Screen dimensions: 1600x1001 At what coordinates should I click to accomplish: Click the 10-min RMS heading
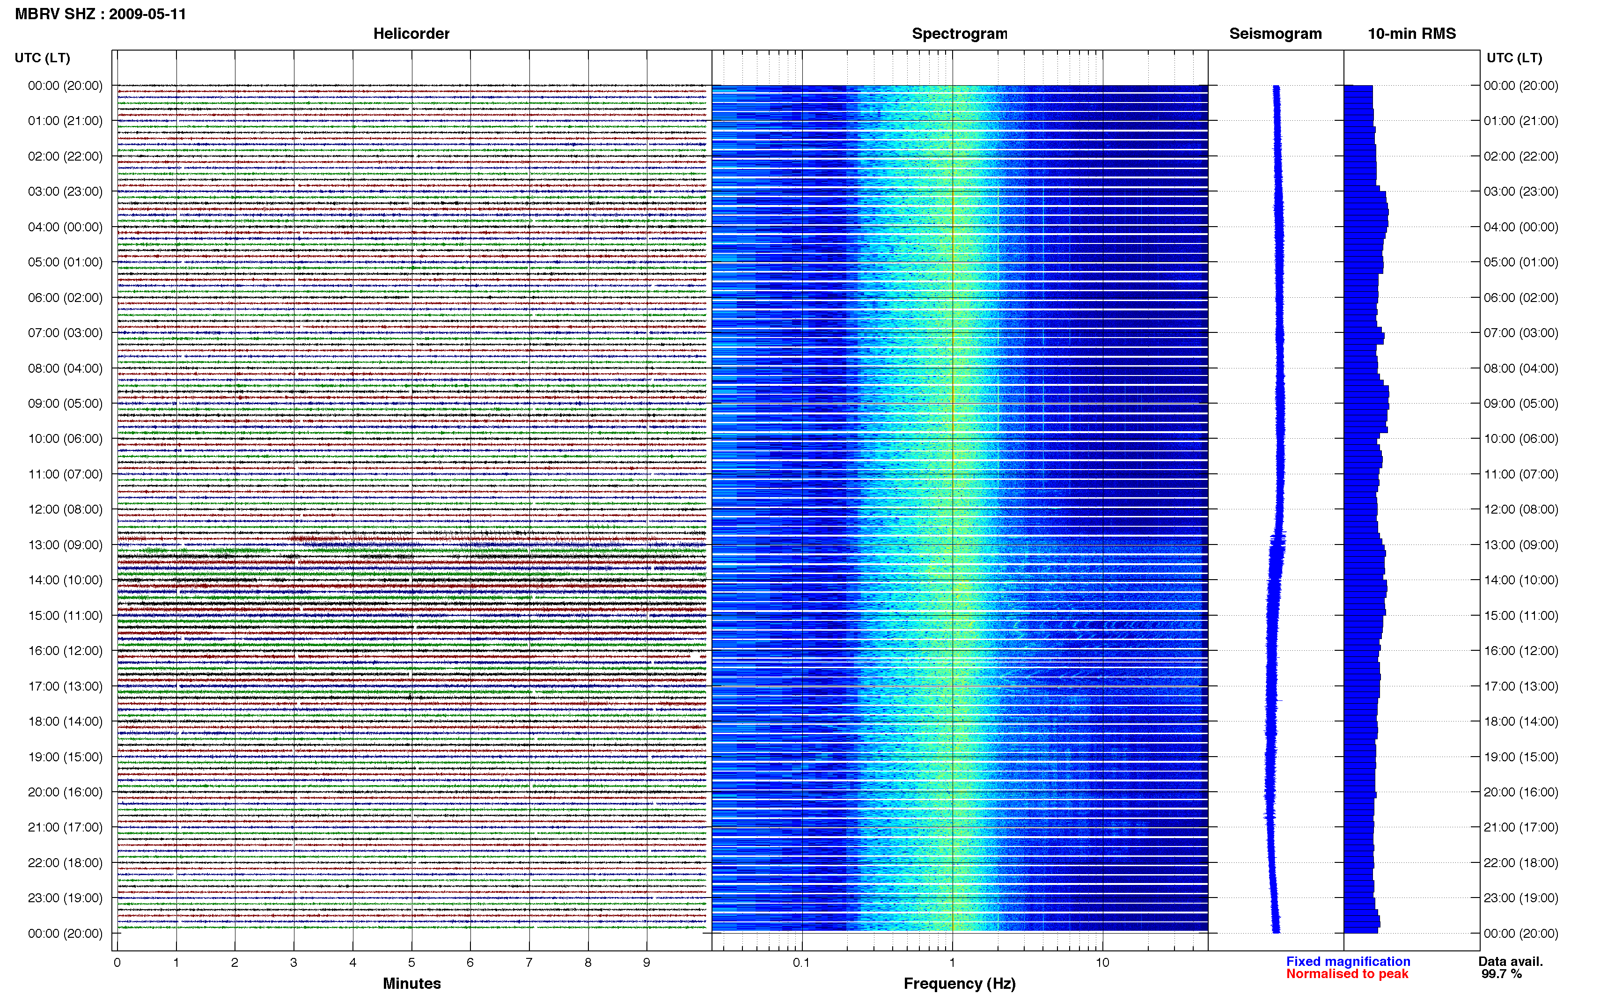(1411, 34)
